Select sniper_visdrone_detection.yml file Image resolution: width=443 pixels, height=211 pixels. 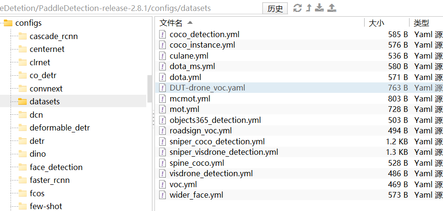click(x=224, y=152)
